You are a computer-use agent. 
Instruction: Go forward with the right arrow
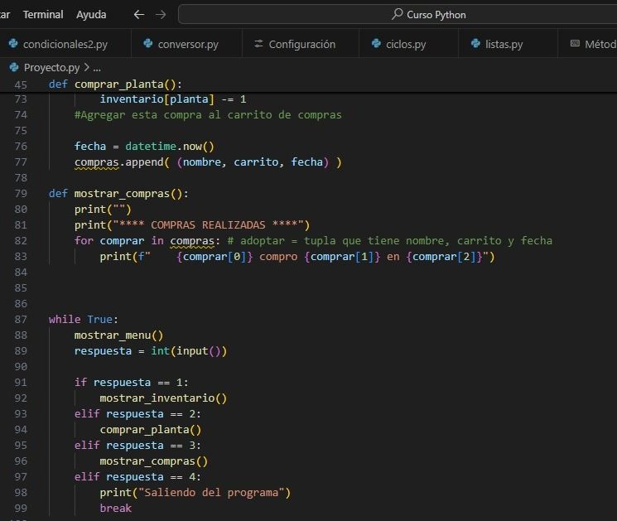[x=161, y=15]
